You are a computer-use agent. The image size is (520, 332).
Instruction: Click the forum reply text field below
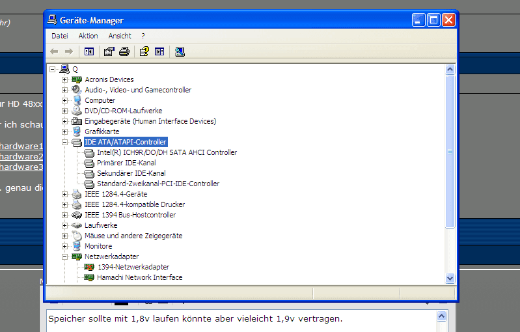[241, 321]
